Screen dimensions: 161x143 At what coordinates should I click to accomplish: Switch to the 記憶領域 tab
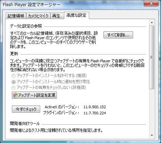pyautogui.click(x=16, y=16)
